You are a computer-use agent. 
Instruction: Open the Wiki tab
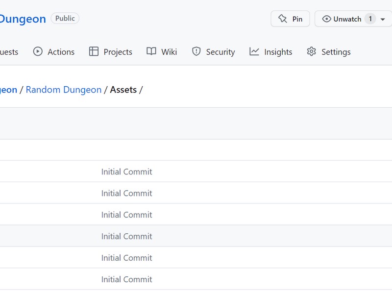pyautogui.click(x=162, y=52)
